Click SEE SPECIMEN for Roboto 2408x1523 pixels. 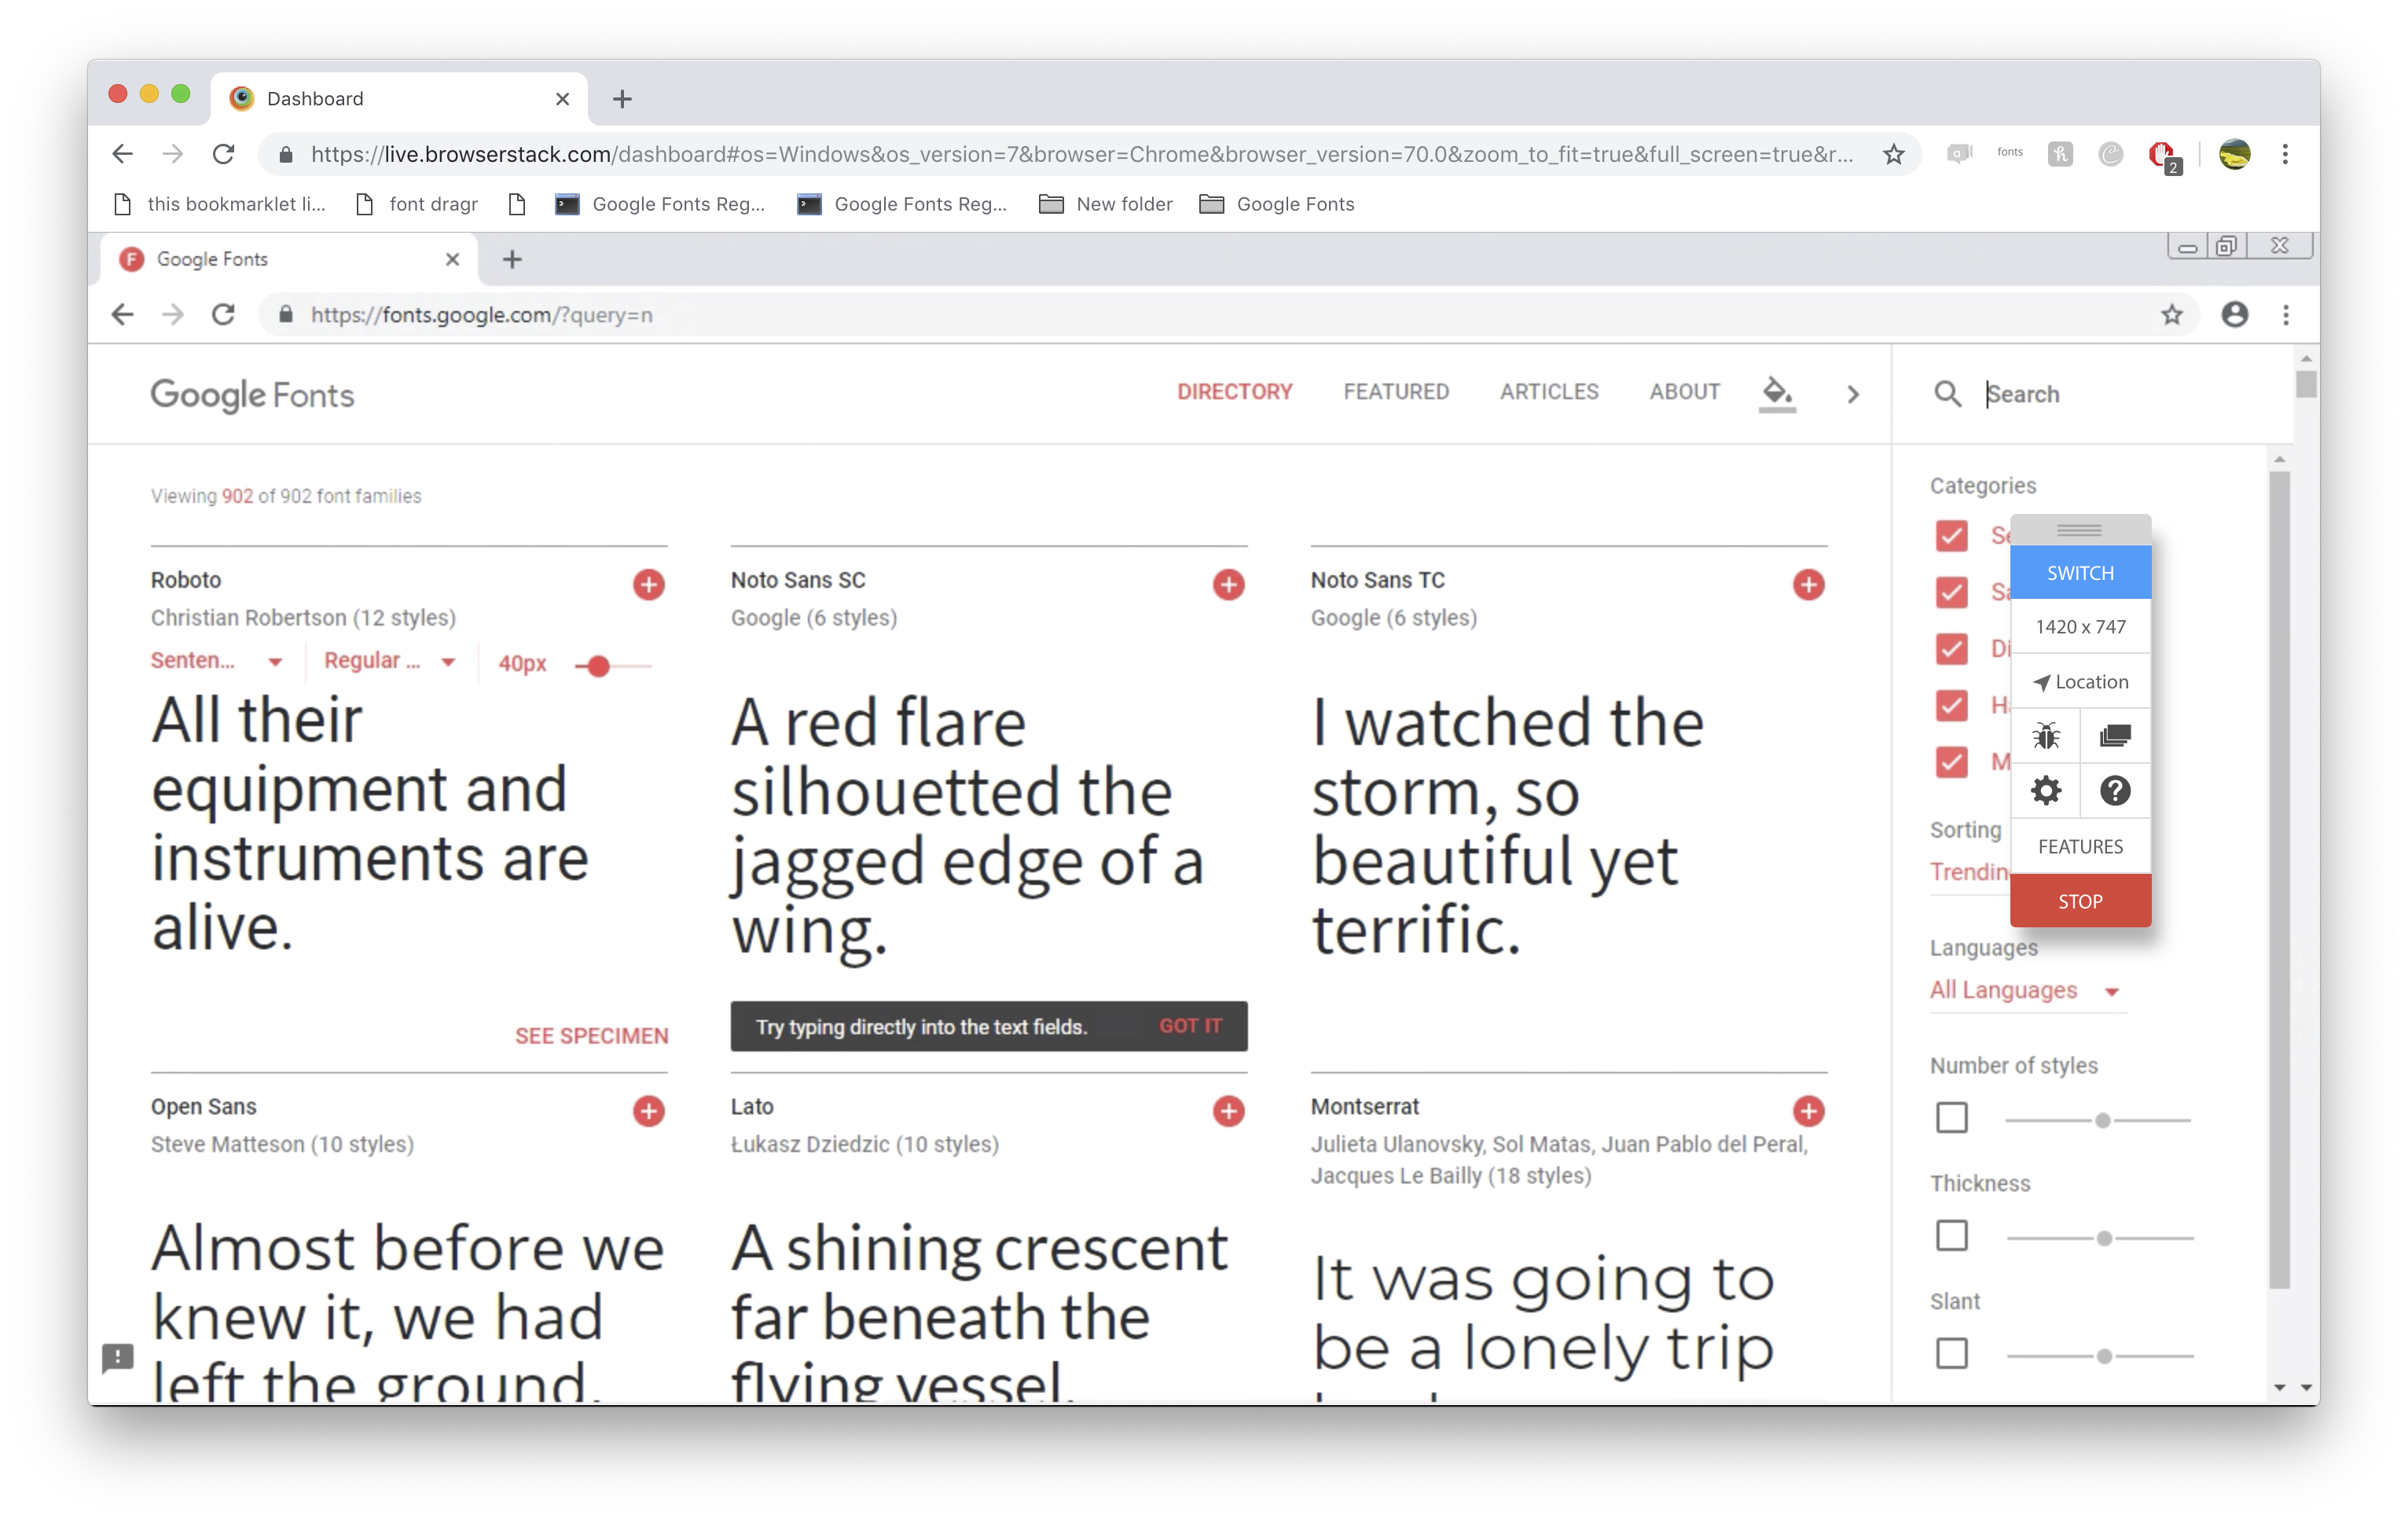(591, 1036)
